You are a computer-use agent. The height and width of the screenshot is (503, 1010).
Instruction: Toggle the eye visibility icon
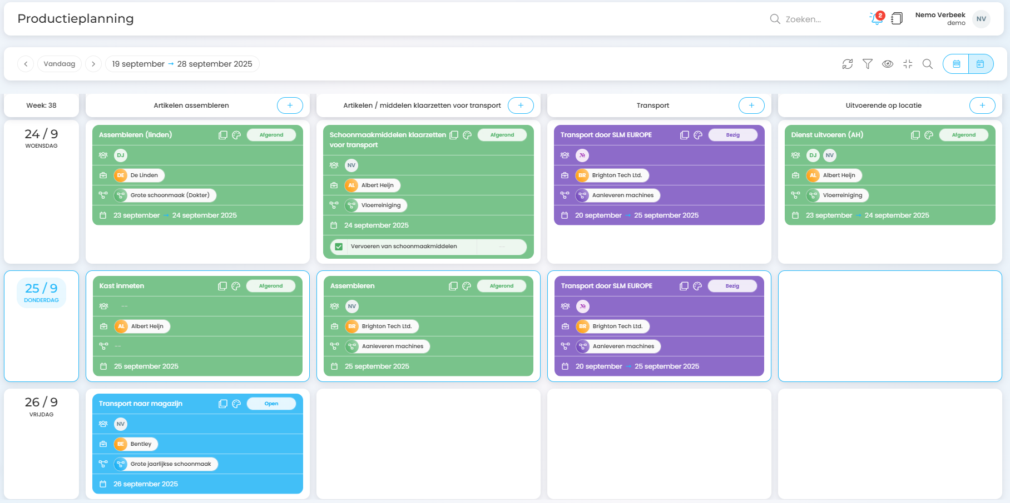click(888, 64)
